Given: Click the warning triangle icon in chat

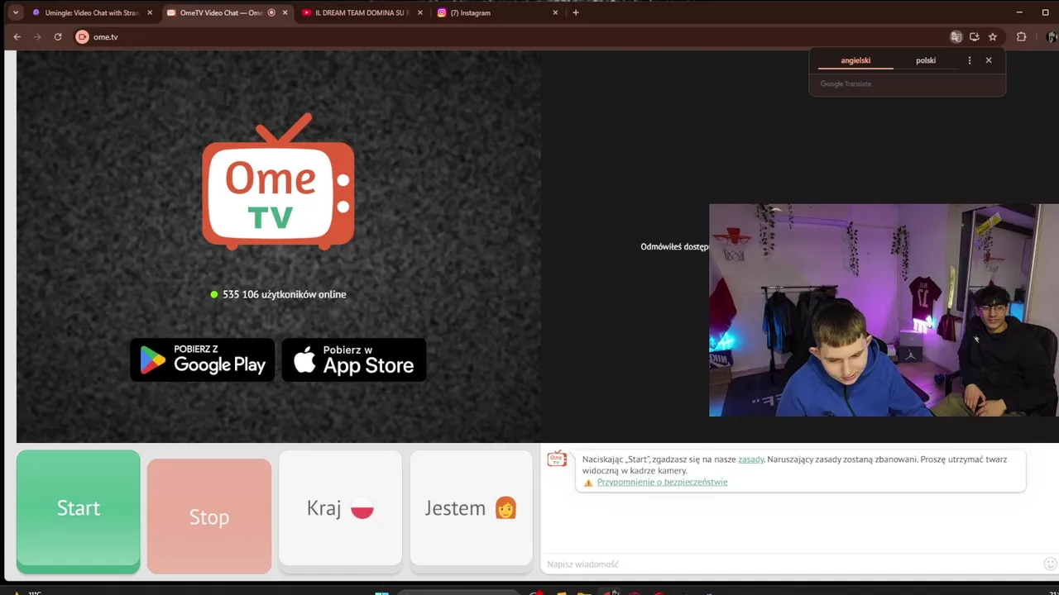Looking at the screenshot, I should tap(588, 483).
